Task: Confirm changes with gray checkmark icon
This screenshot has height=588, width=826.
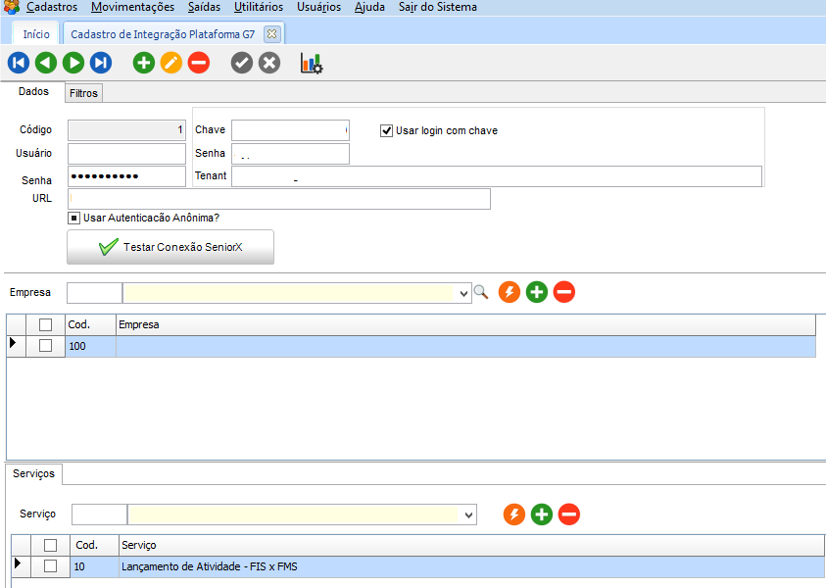Action: point(242,63)
